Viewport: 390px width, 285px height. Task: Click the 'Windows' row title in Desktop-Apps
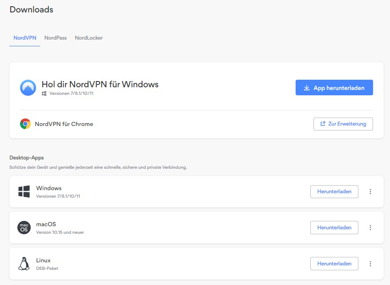[x=49, y=188]
